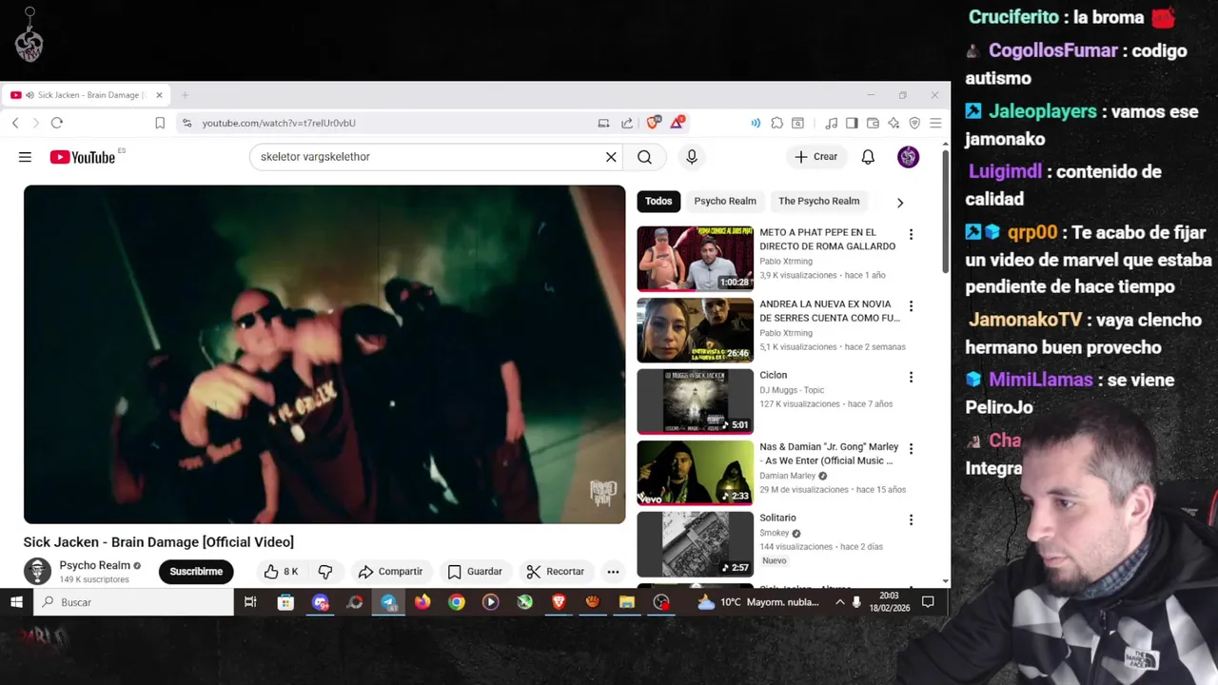This screenshot has width=1218, height=685.
Task: Start voice search with the microphone
Action: click(692, 157)
